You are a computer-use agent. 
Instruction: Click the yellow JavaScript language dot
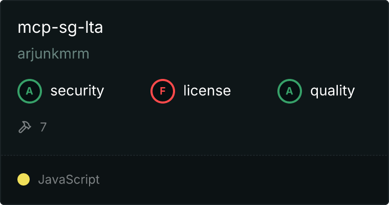(24, 179)
